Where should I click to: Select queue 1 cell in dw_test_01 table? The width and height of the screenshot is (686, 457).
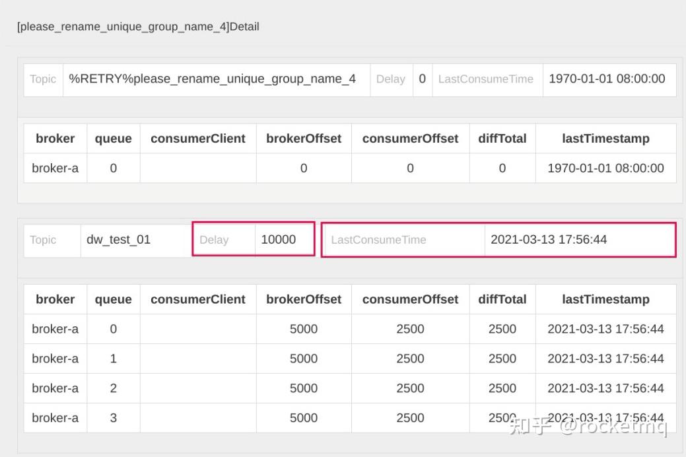coord(114,359)
